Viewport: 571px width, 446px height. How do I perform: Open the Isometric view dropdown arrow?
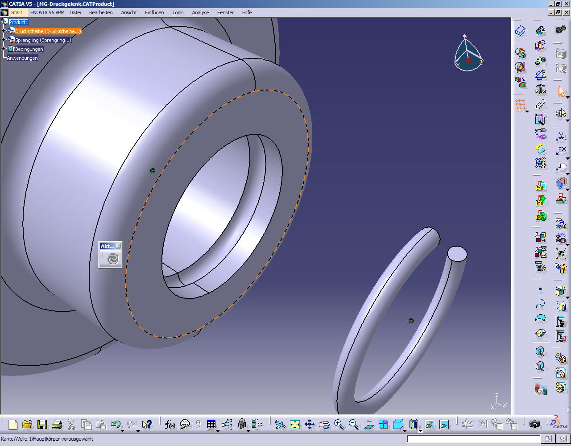click(x=405, y=430)
